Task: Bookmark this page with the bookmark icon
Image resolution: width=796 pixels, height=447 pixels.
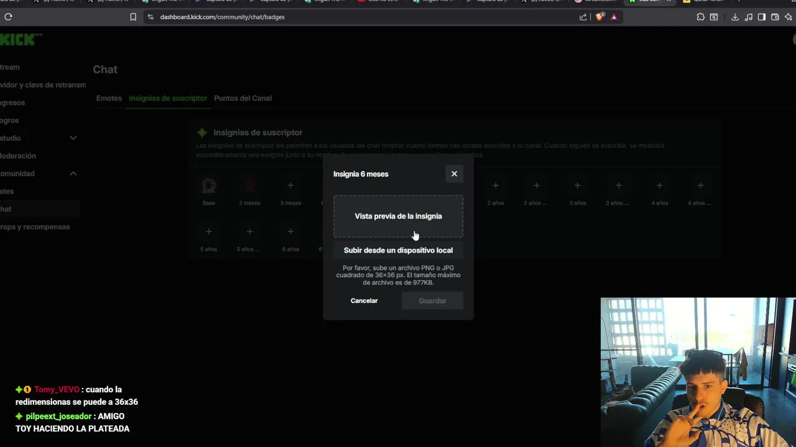Action: click(x=133, y=17)
